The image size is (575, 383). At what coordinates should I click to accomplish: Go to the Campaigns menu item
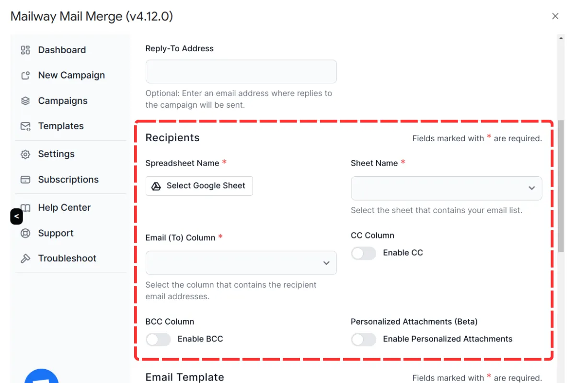(63, 101)
